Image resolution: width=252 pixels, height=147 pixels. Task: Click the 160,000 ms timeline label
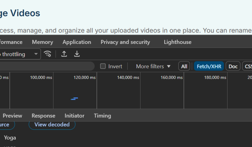(x=172, y=78)
